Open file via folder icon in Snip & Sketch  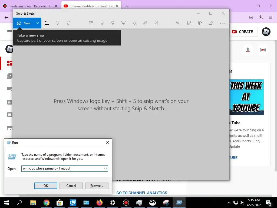pos(47,23)
